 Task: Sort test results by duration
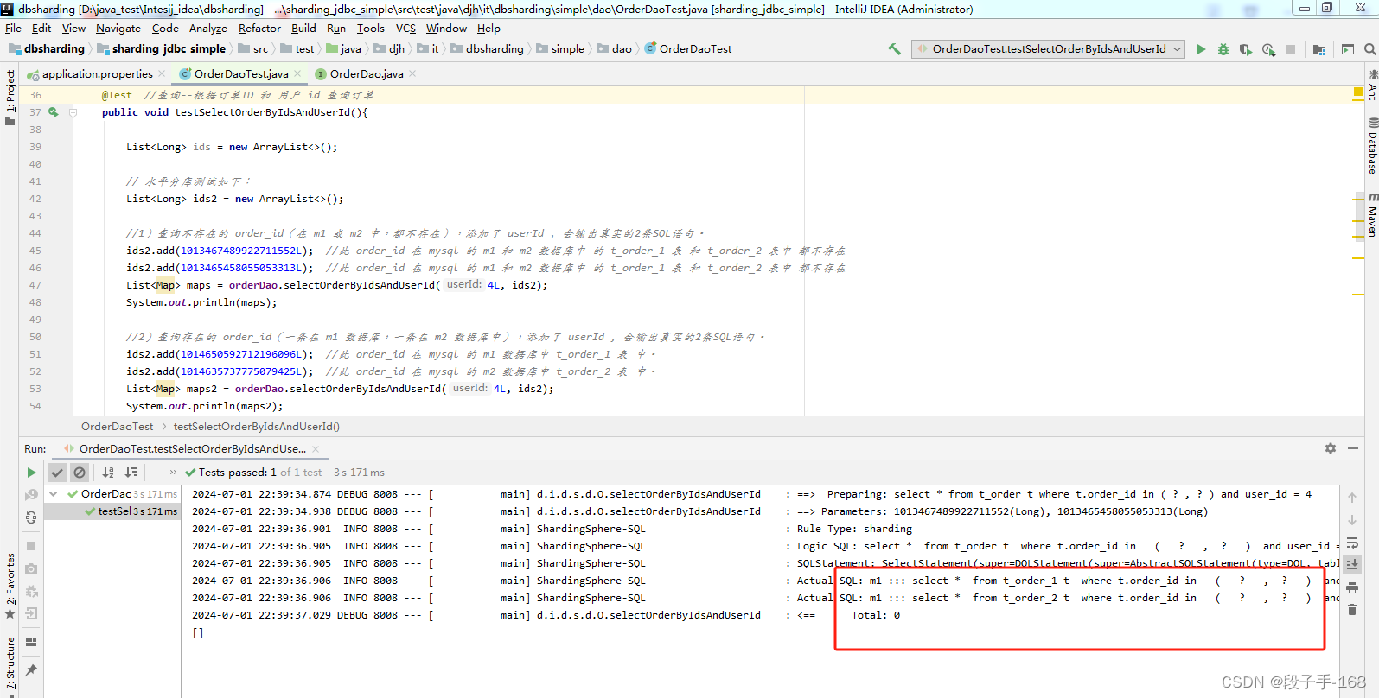(x=131, y=473)
